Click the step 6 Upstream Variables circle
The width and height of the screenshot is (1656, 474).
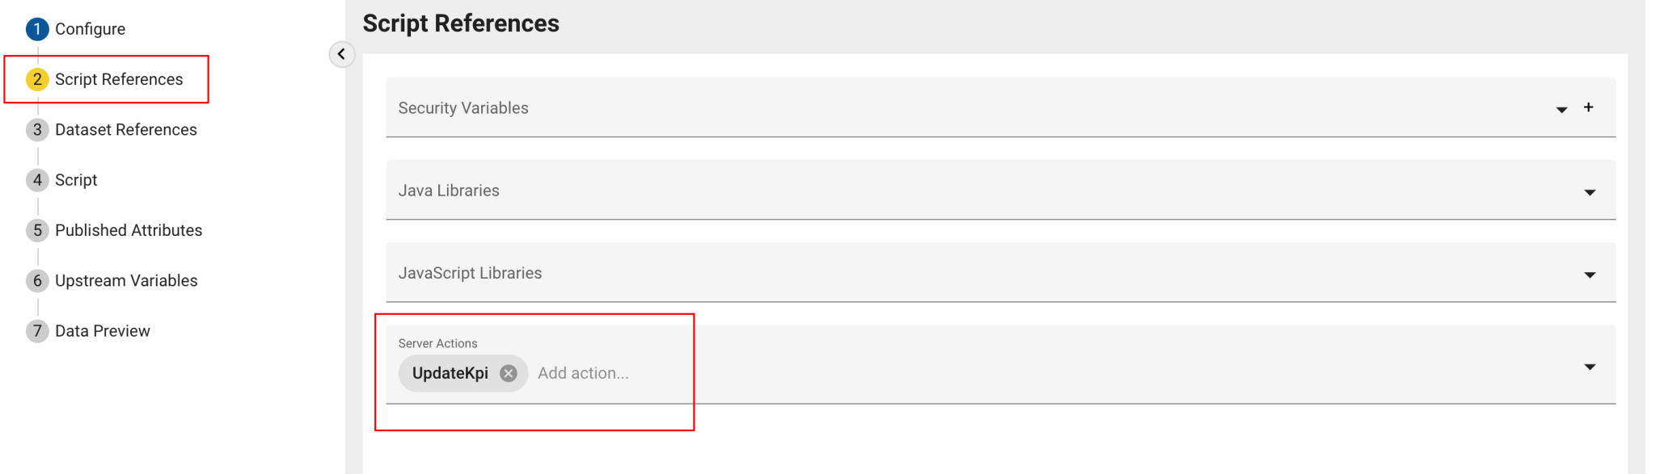37,280
